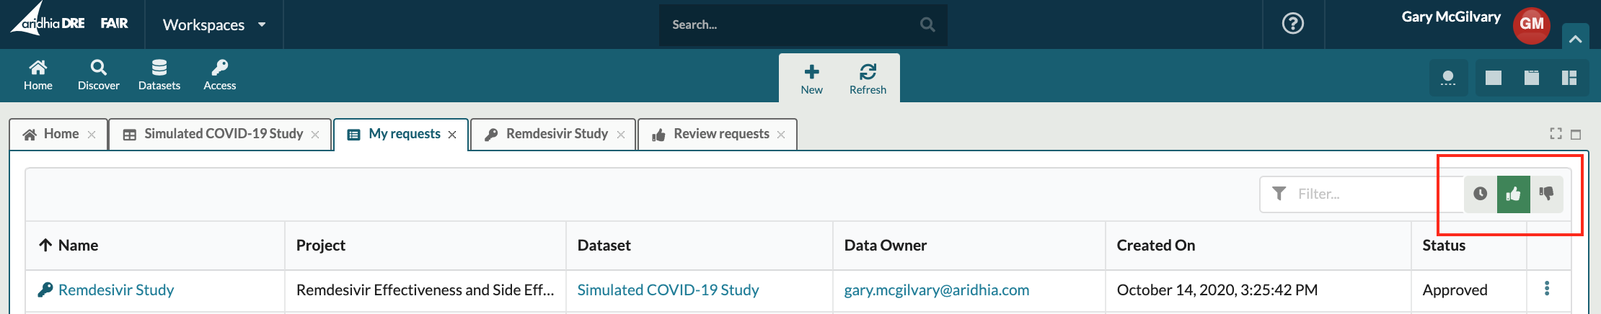Close the Simulated COVID-19 Study tab
Image resolution: width=1601 pixels, height=314 pixels.
coord(315,135)
